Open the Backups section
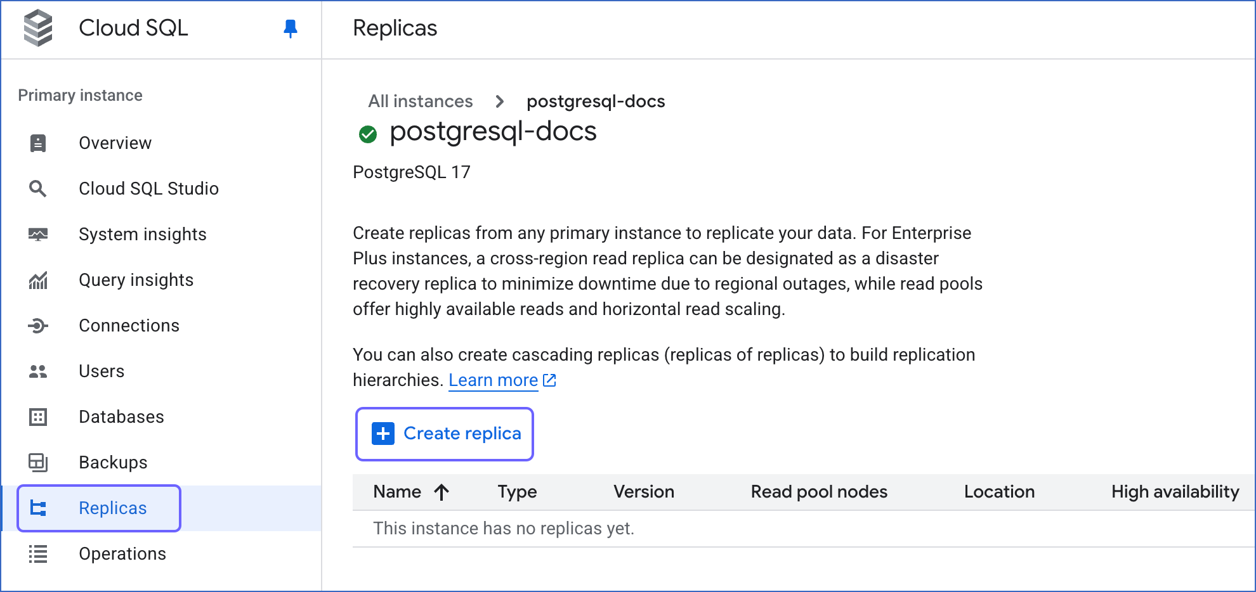The image size is (1256, 592). coord(113,463)
